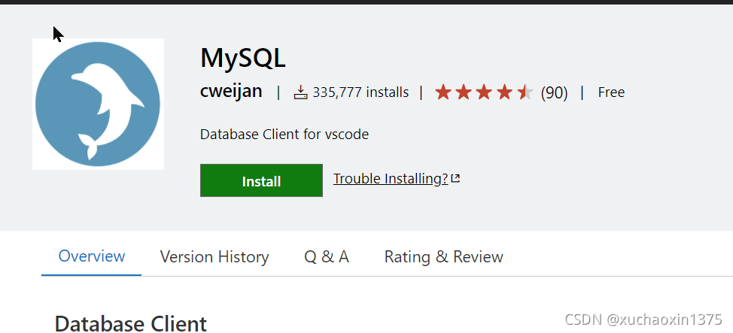Click the green Install button
The width and height of the screenshot is (733, 333).
coord(261,180)
